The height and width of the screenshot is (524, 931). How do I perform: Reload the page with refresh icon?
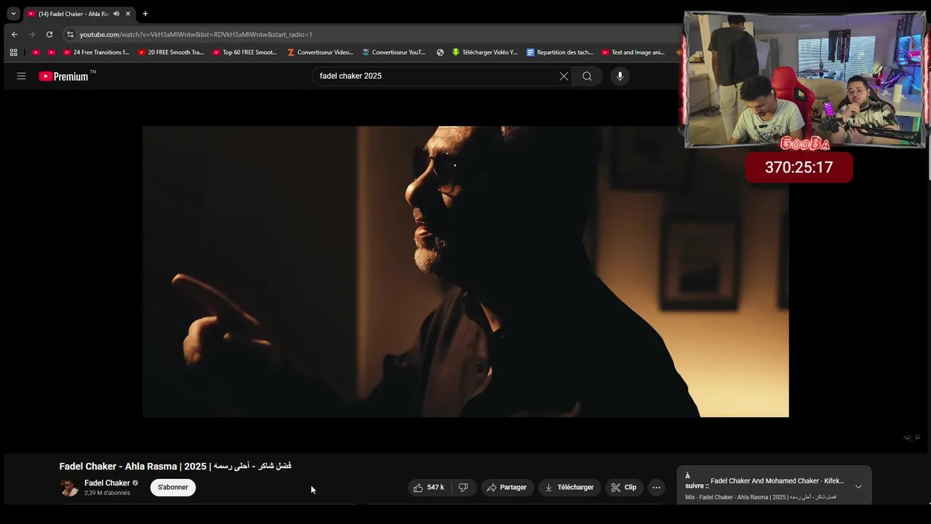tap(49, 34)
